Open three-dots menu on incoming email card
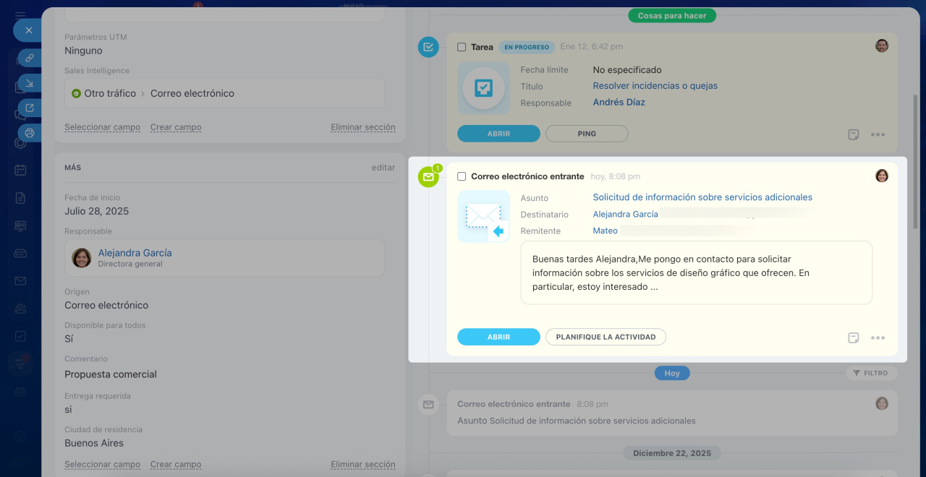 [x=878, y=338]
